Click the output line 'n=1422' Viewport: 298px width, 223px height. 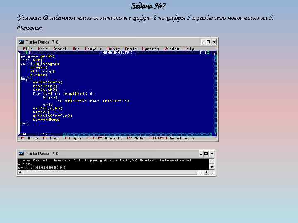25,164
